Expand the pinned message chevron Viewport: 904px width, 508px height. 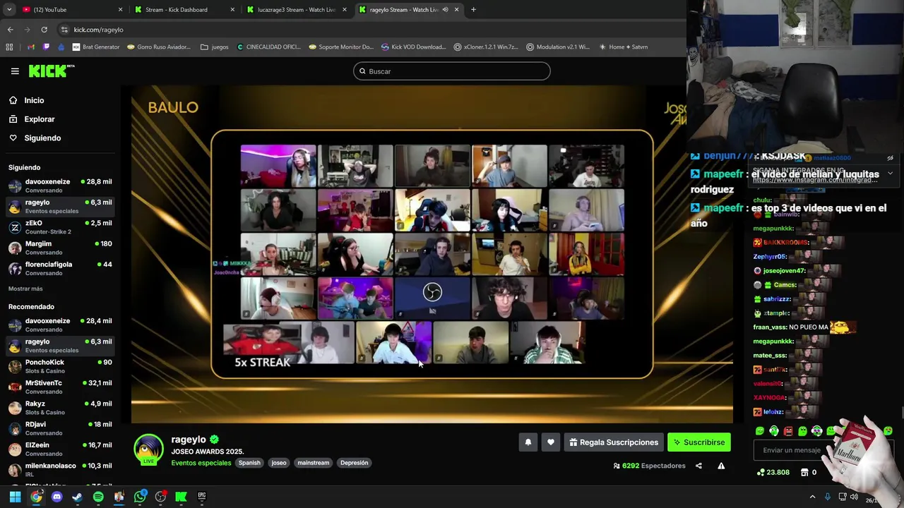coord(890,173)
